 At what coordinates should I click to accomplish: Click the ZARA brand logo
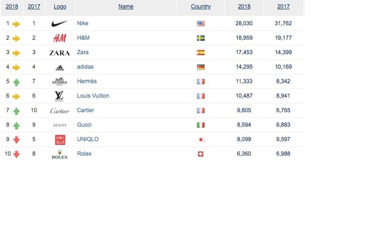pyautogui.click(x=60, y=53)
